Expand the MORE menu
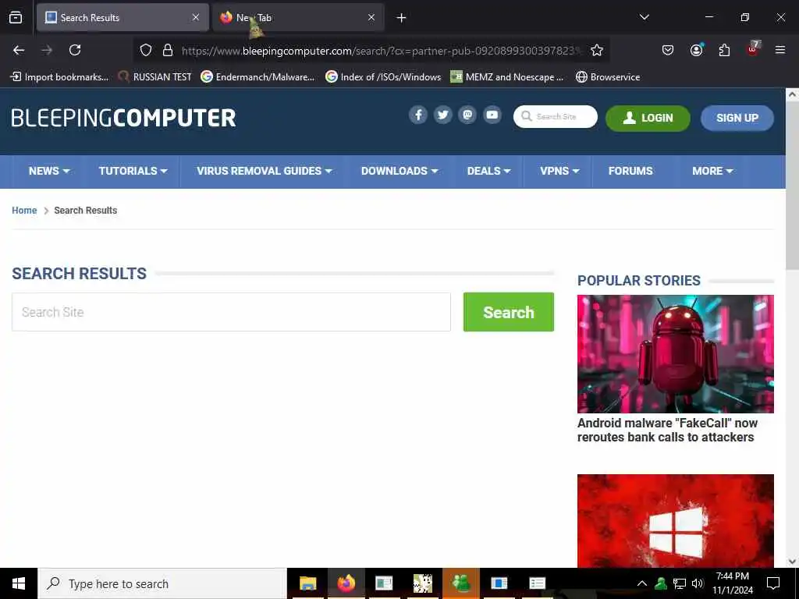The width and height of the screenshot is (799, 599). (712, 171)
